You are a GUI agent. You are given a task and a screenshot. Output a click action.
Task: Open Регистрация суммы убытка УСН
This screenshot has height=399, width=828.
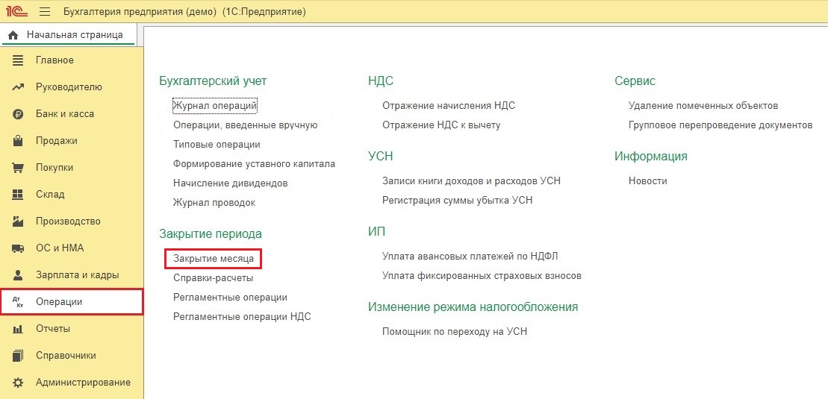click(x=457, y=200)
